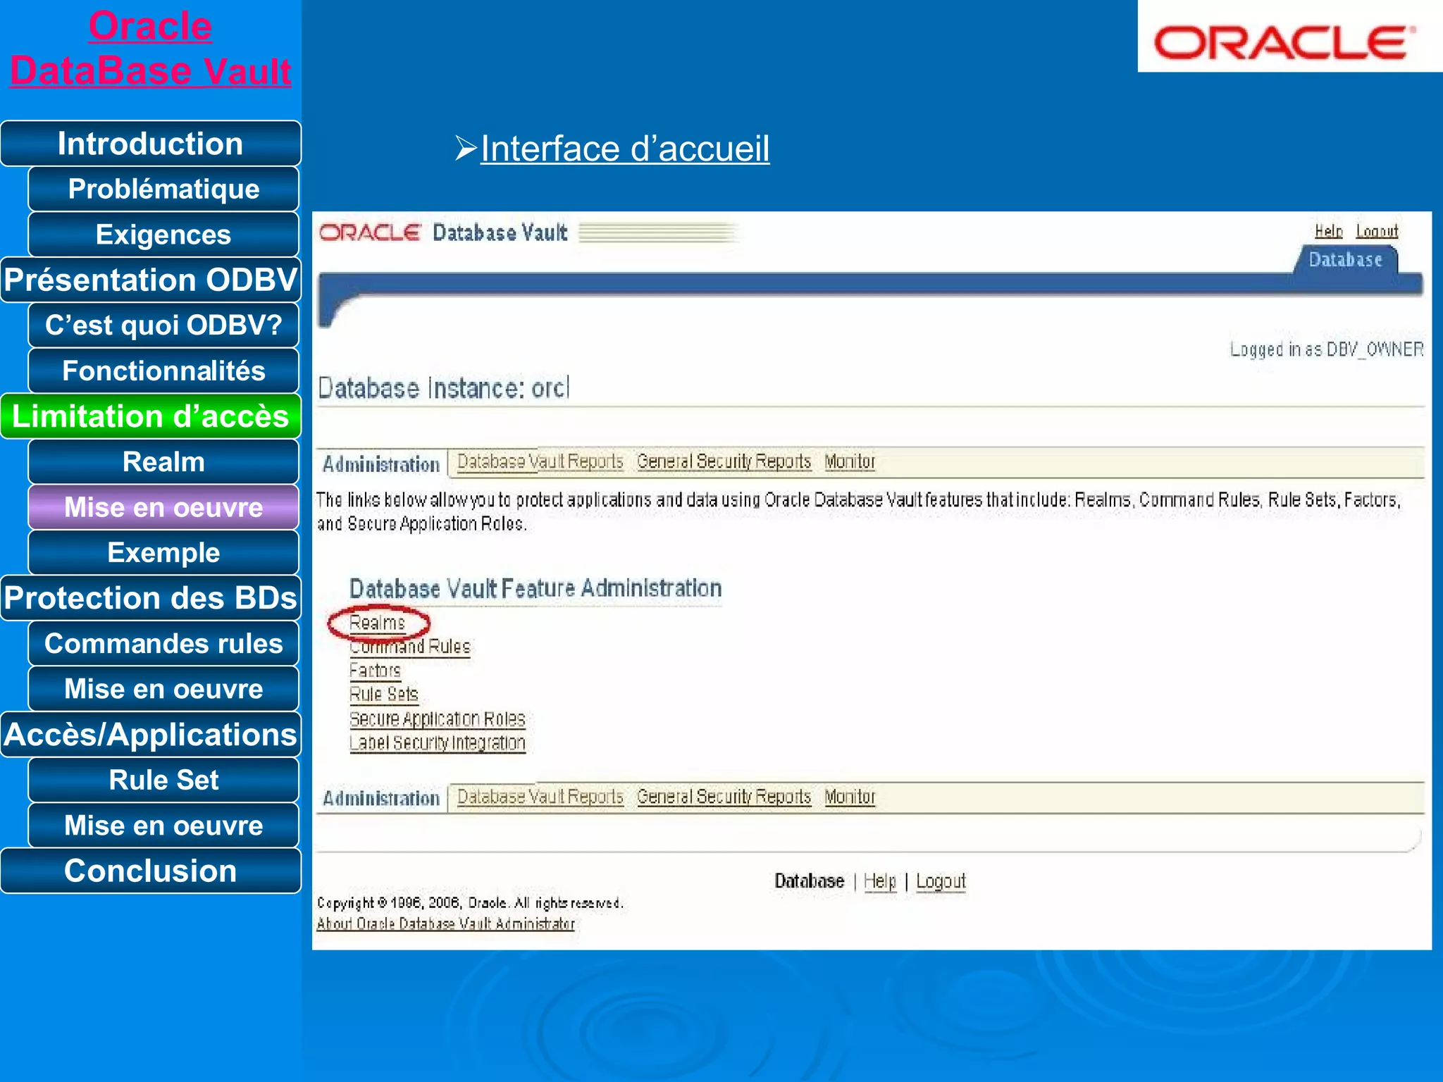Viewport: 1443px width, 1082px height.
Task: Open the Rule Sets link
Action: click(384, 695)
